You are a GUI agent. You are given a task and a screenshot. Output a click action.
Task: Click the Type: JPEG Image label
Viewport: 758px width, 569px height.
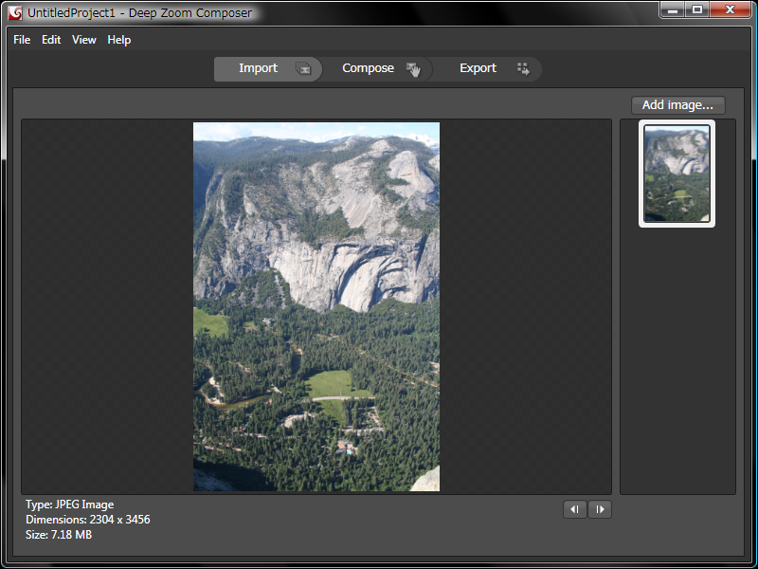pos(69,505)
